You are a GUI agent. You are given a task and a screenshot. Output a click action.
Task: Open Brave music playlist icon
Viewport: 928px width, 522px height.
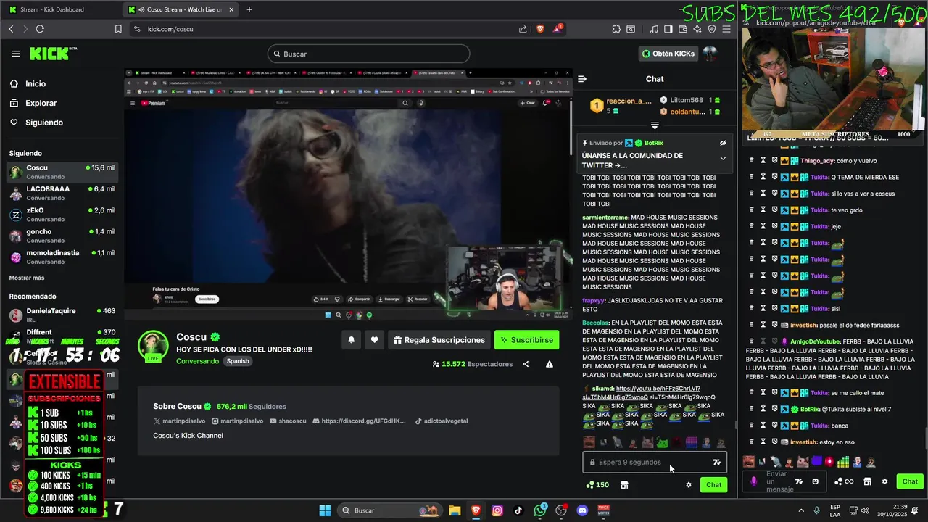point(654,29)
